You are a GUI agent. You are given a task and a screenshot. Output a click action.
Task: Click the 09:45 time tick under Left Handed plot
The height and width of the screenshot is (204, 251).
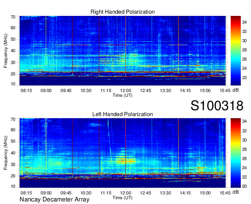pyautogui.click(x=66, y=193)
